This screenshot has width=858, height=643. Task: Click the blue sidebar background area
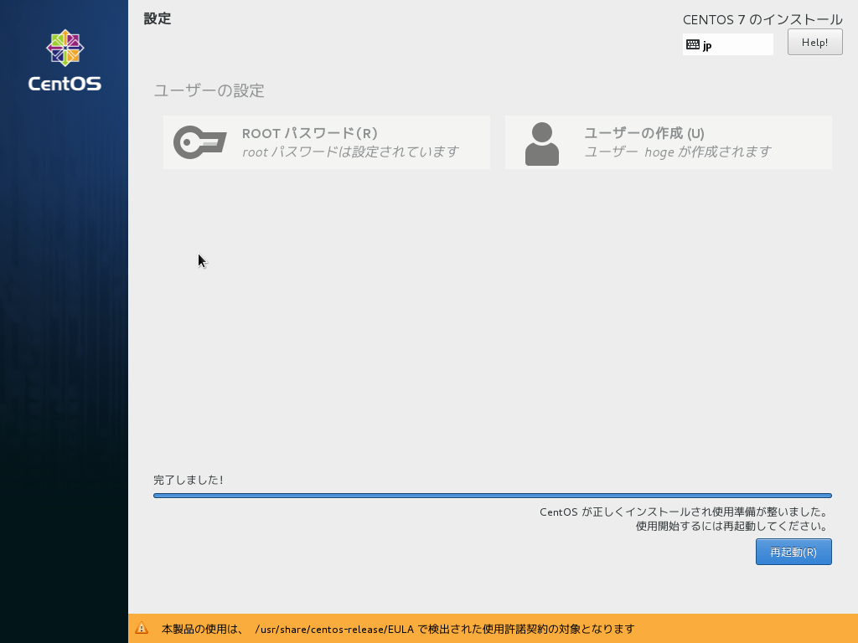(65, 335)
